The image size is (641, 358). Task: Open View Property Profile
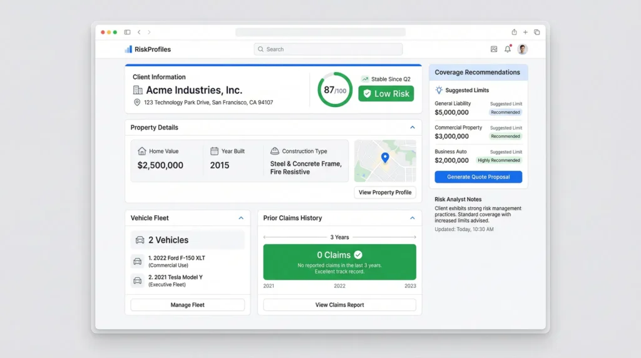tap(385, 192)
